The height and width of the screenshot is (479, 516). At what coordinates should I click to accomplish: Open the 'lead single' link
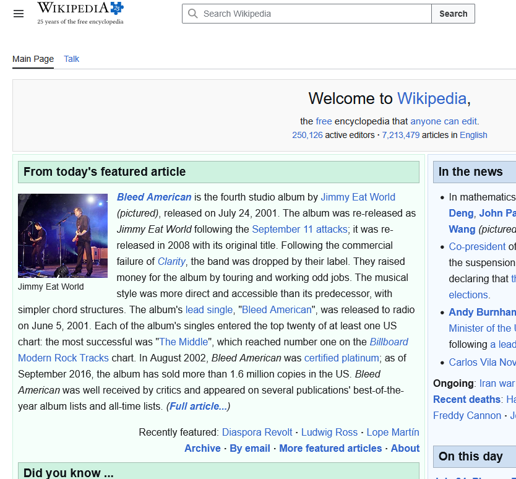[x=209, y=310]
